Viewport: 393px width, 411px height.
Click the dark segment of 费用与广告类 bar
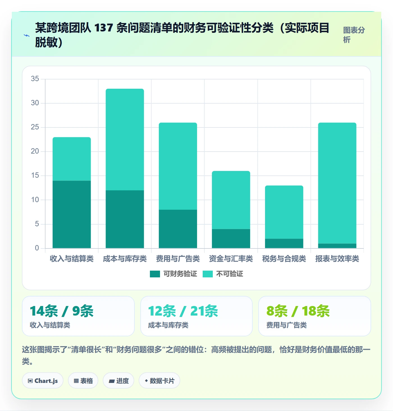tap(178, 229)
